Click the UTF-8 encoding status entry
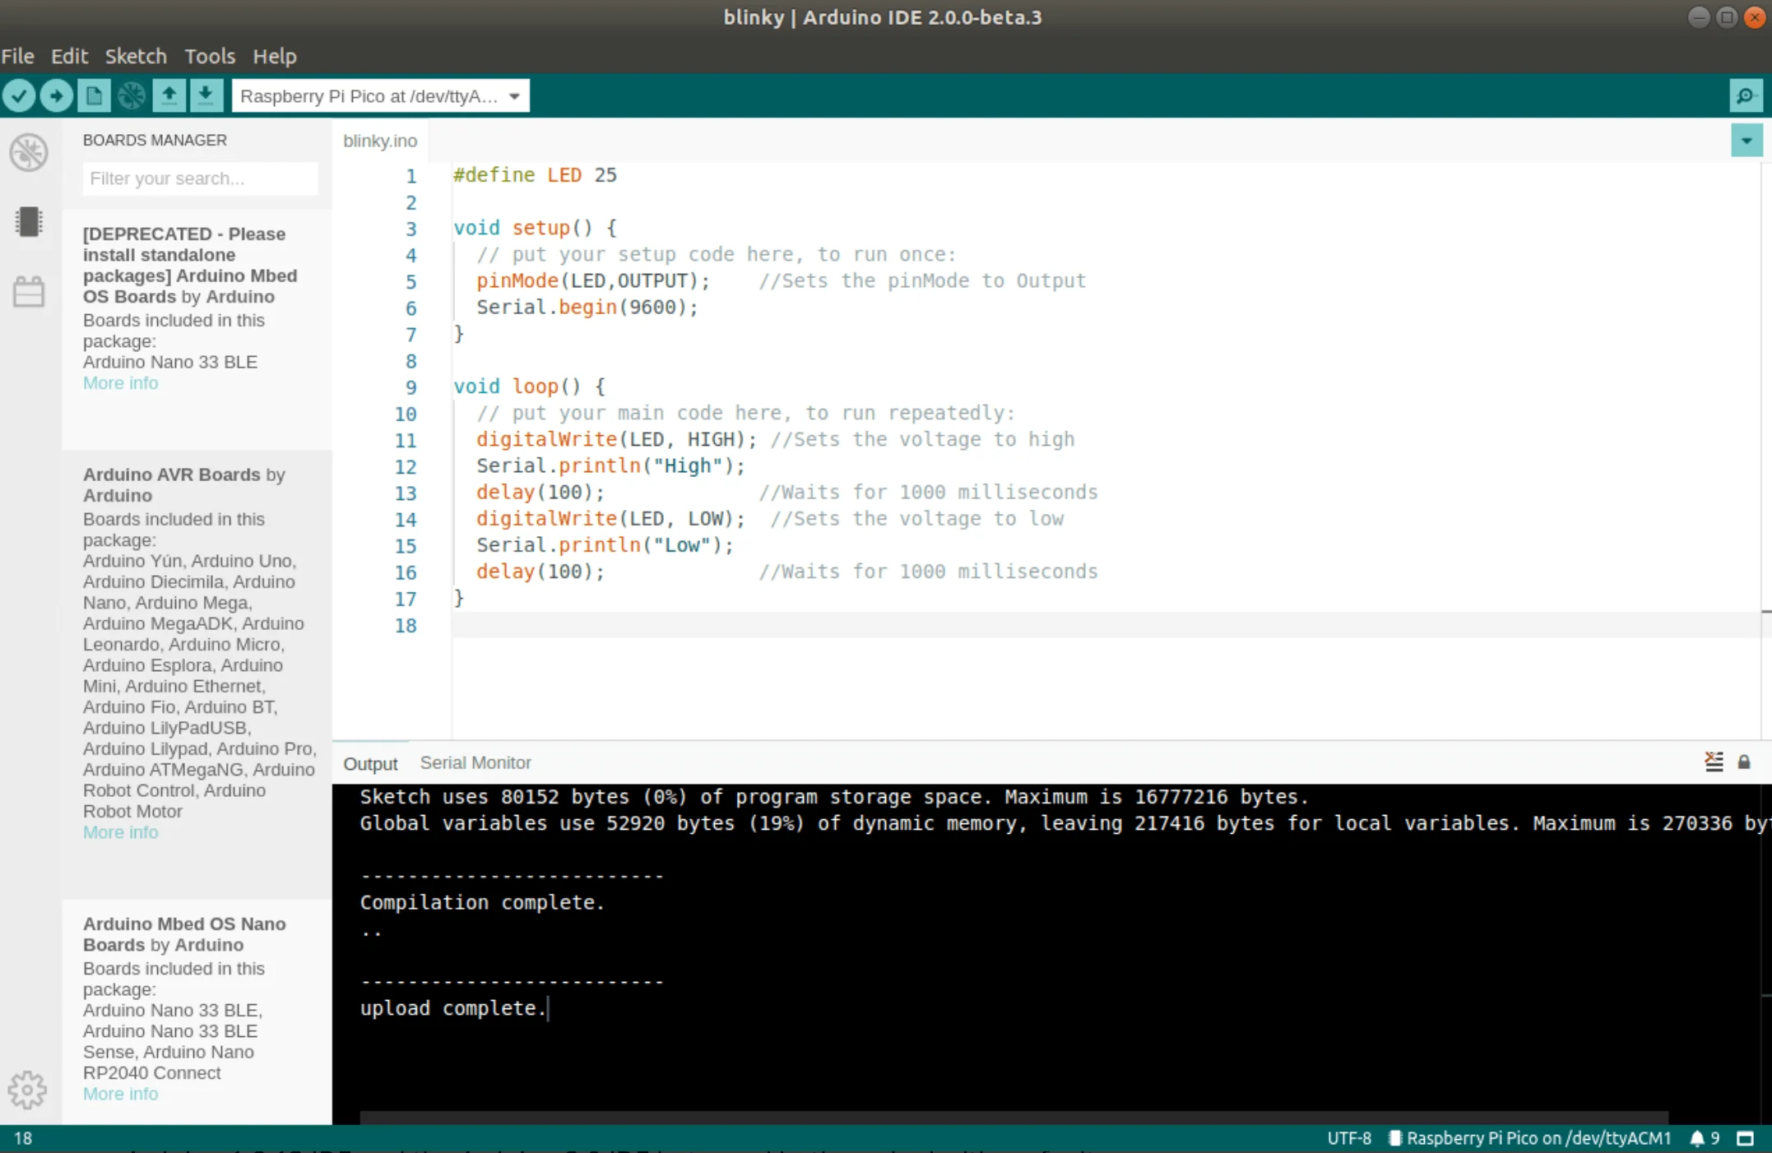The width and height of the screenshot is (1772, 1153). coord(1349,1138)
